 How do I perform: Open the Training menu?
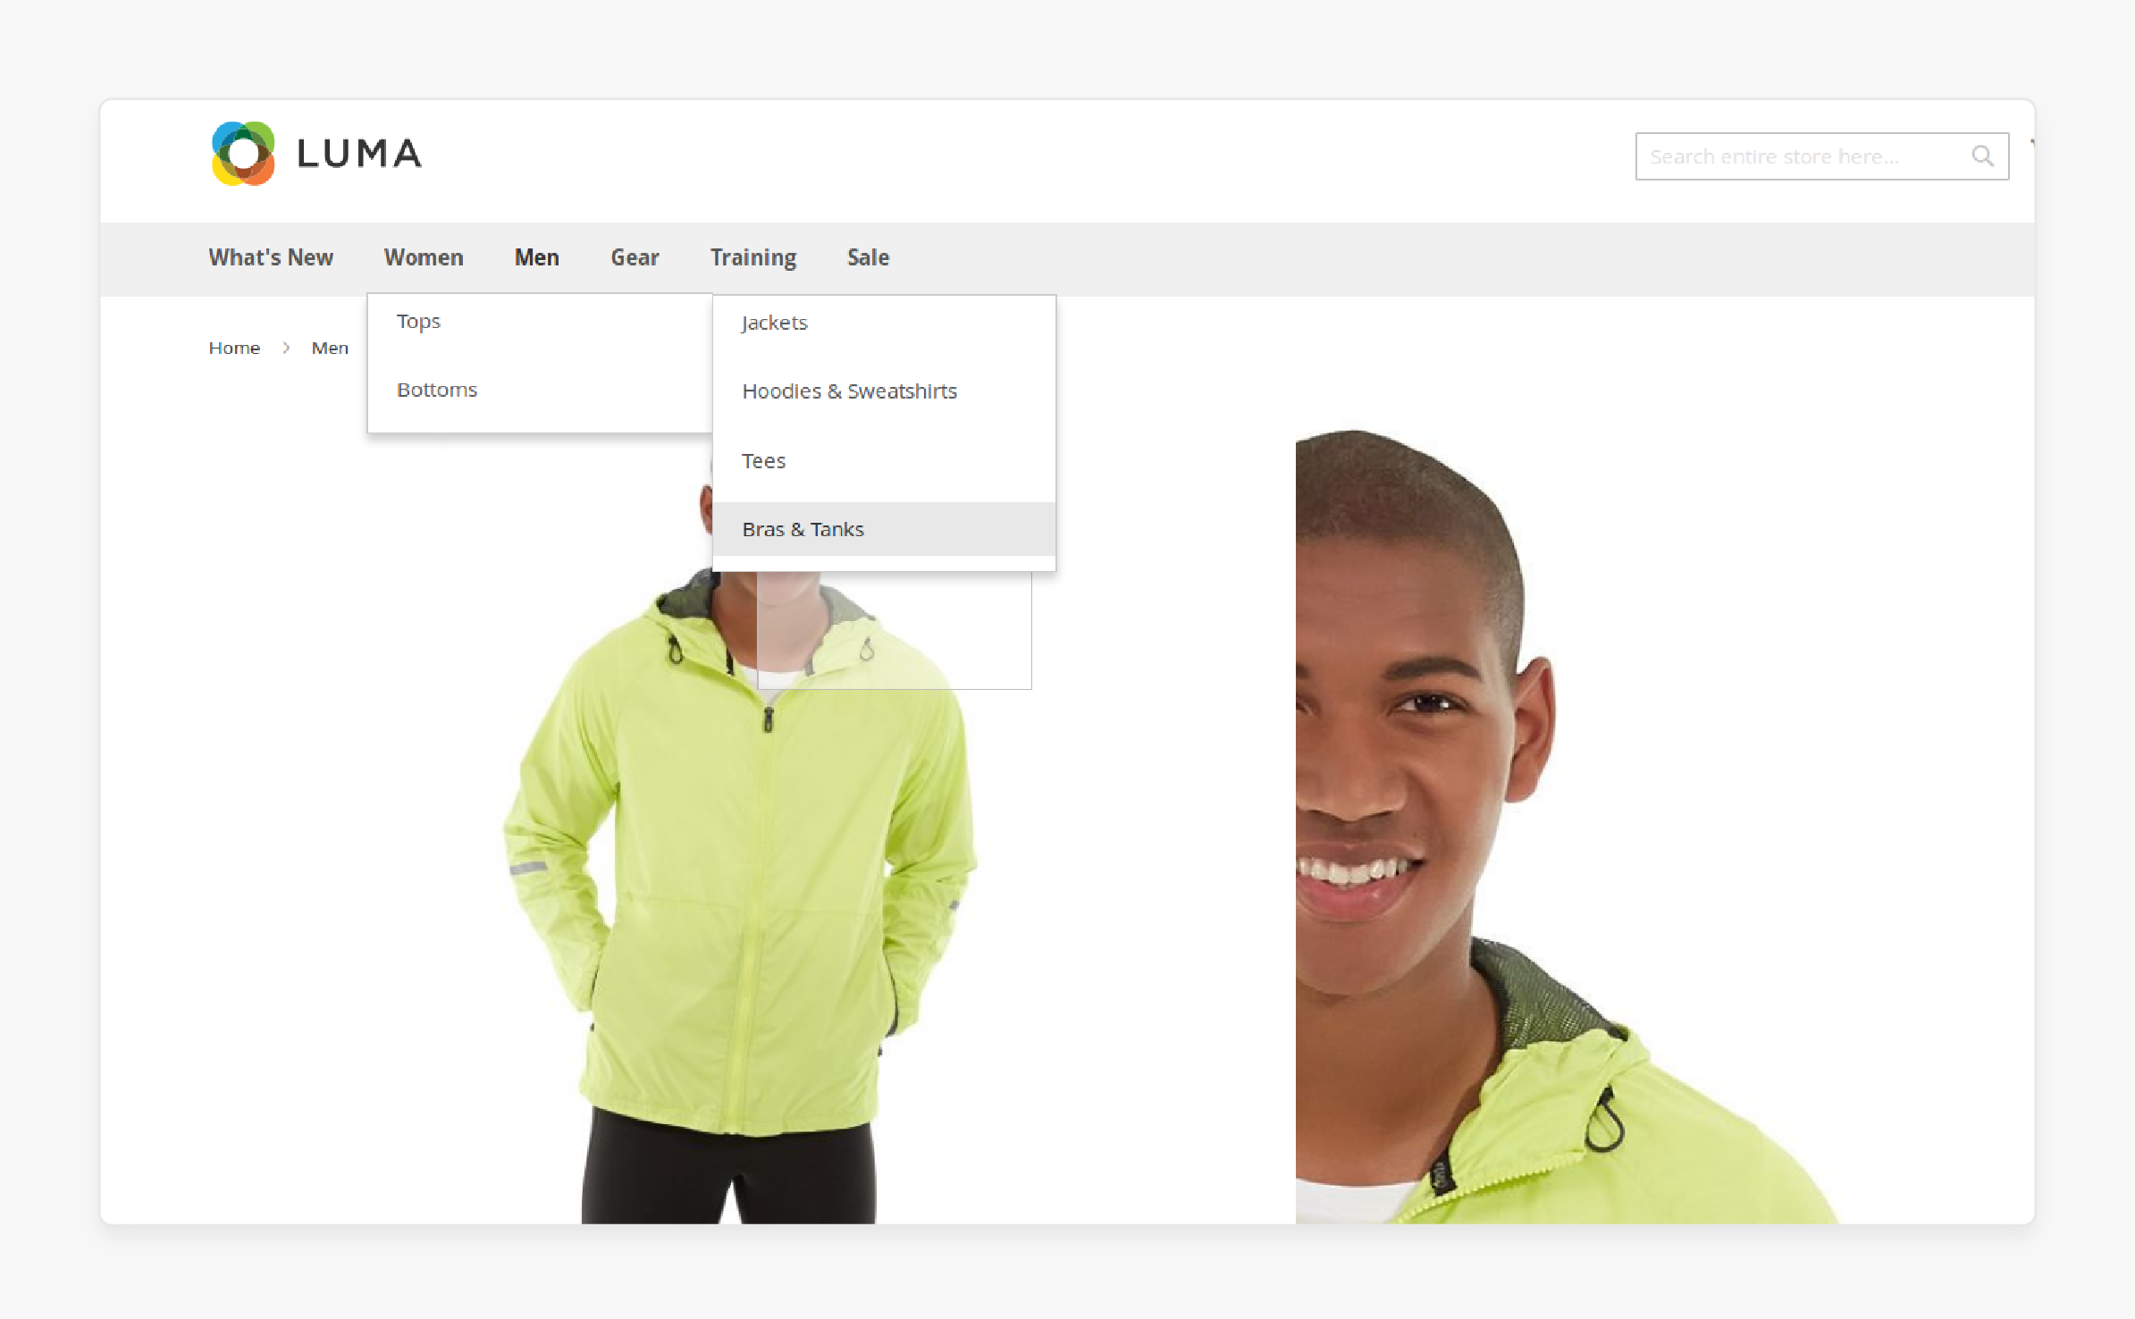pos(753,257)
